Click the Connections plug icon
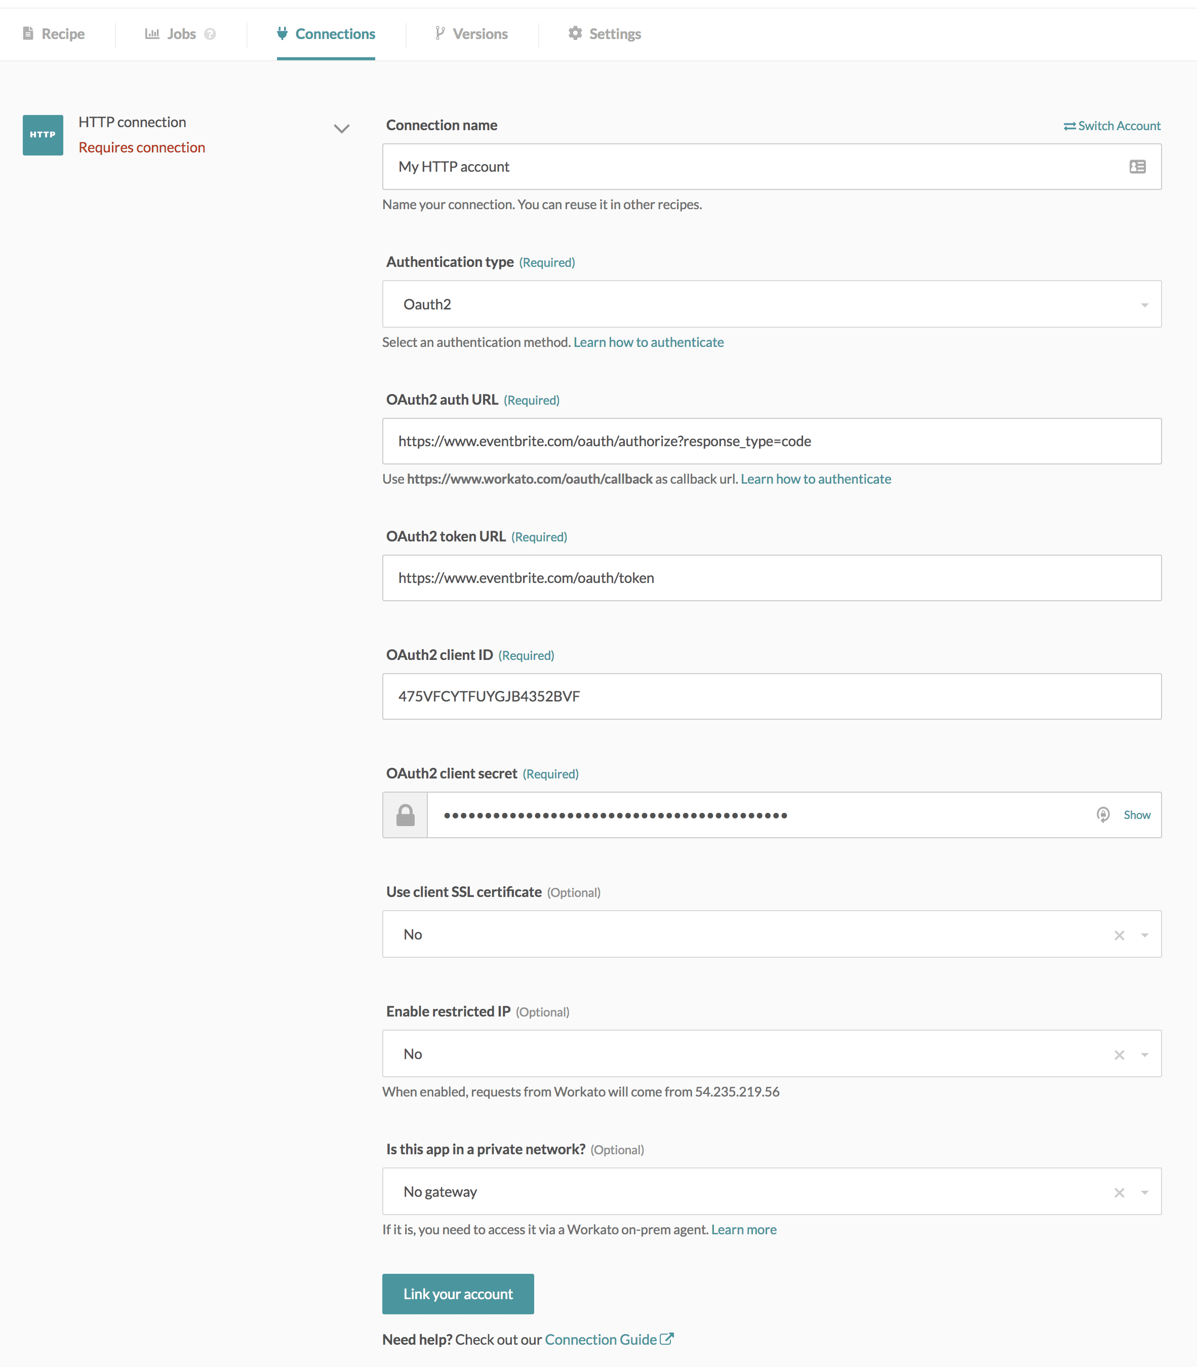 (282, 33)
